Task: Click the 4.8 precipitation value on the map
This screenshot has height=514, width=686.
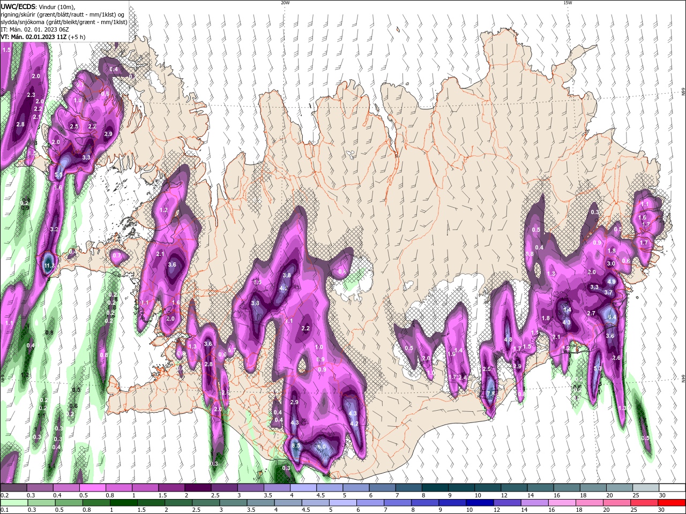Action: pyautogui.click(x=508, y=339)
